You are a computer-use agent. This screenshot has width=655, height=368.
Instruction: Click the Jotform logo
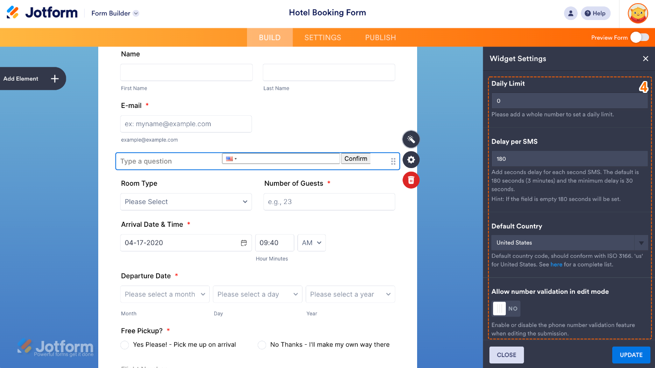[x=41, y=12]
